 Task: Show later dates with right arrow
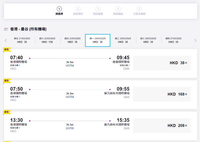tap(195, 41)
